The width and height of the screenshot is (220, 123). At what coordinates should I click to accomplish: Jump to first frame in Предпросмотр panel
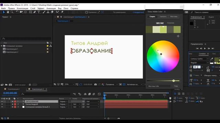click(x=197, y=49)
